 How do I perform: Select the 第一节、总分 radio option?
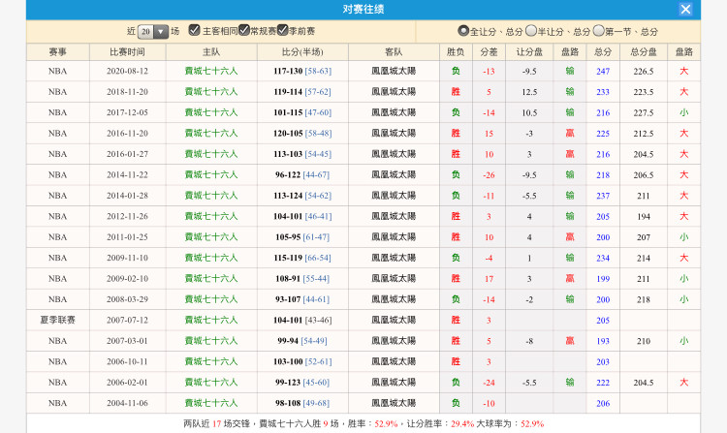tap(599, 31)
